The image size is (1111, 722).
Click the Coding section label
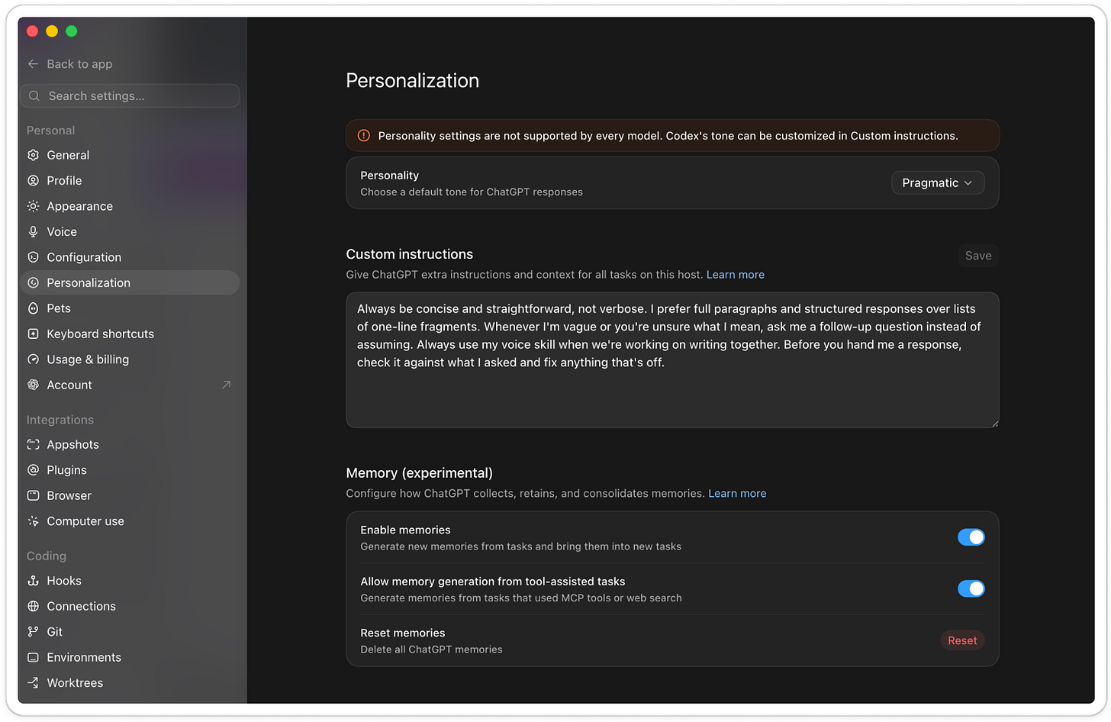tap(47, 556)
